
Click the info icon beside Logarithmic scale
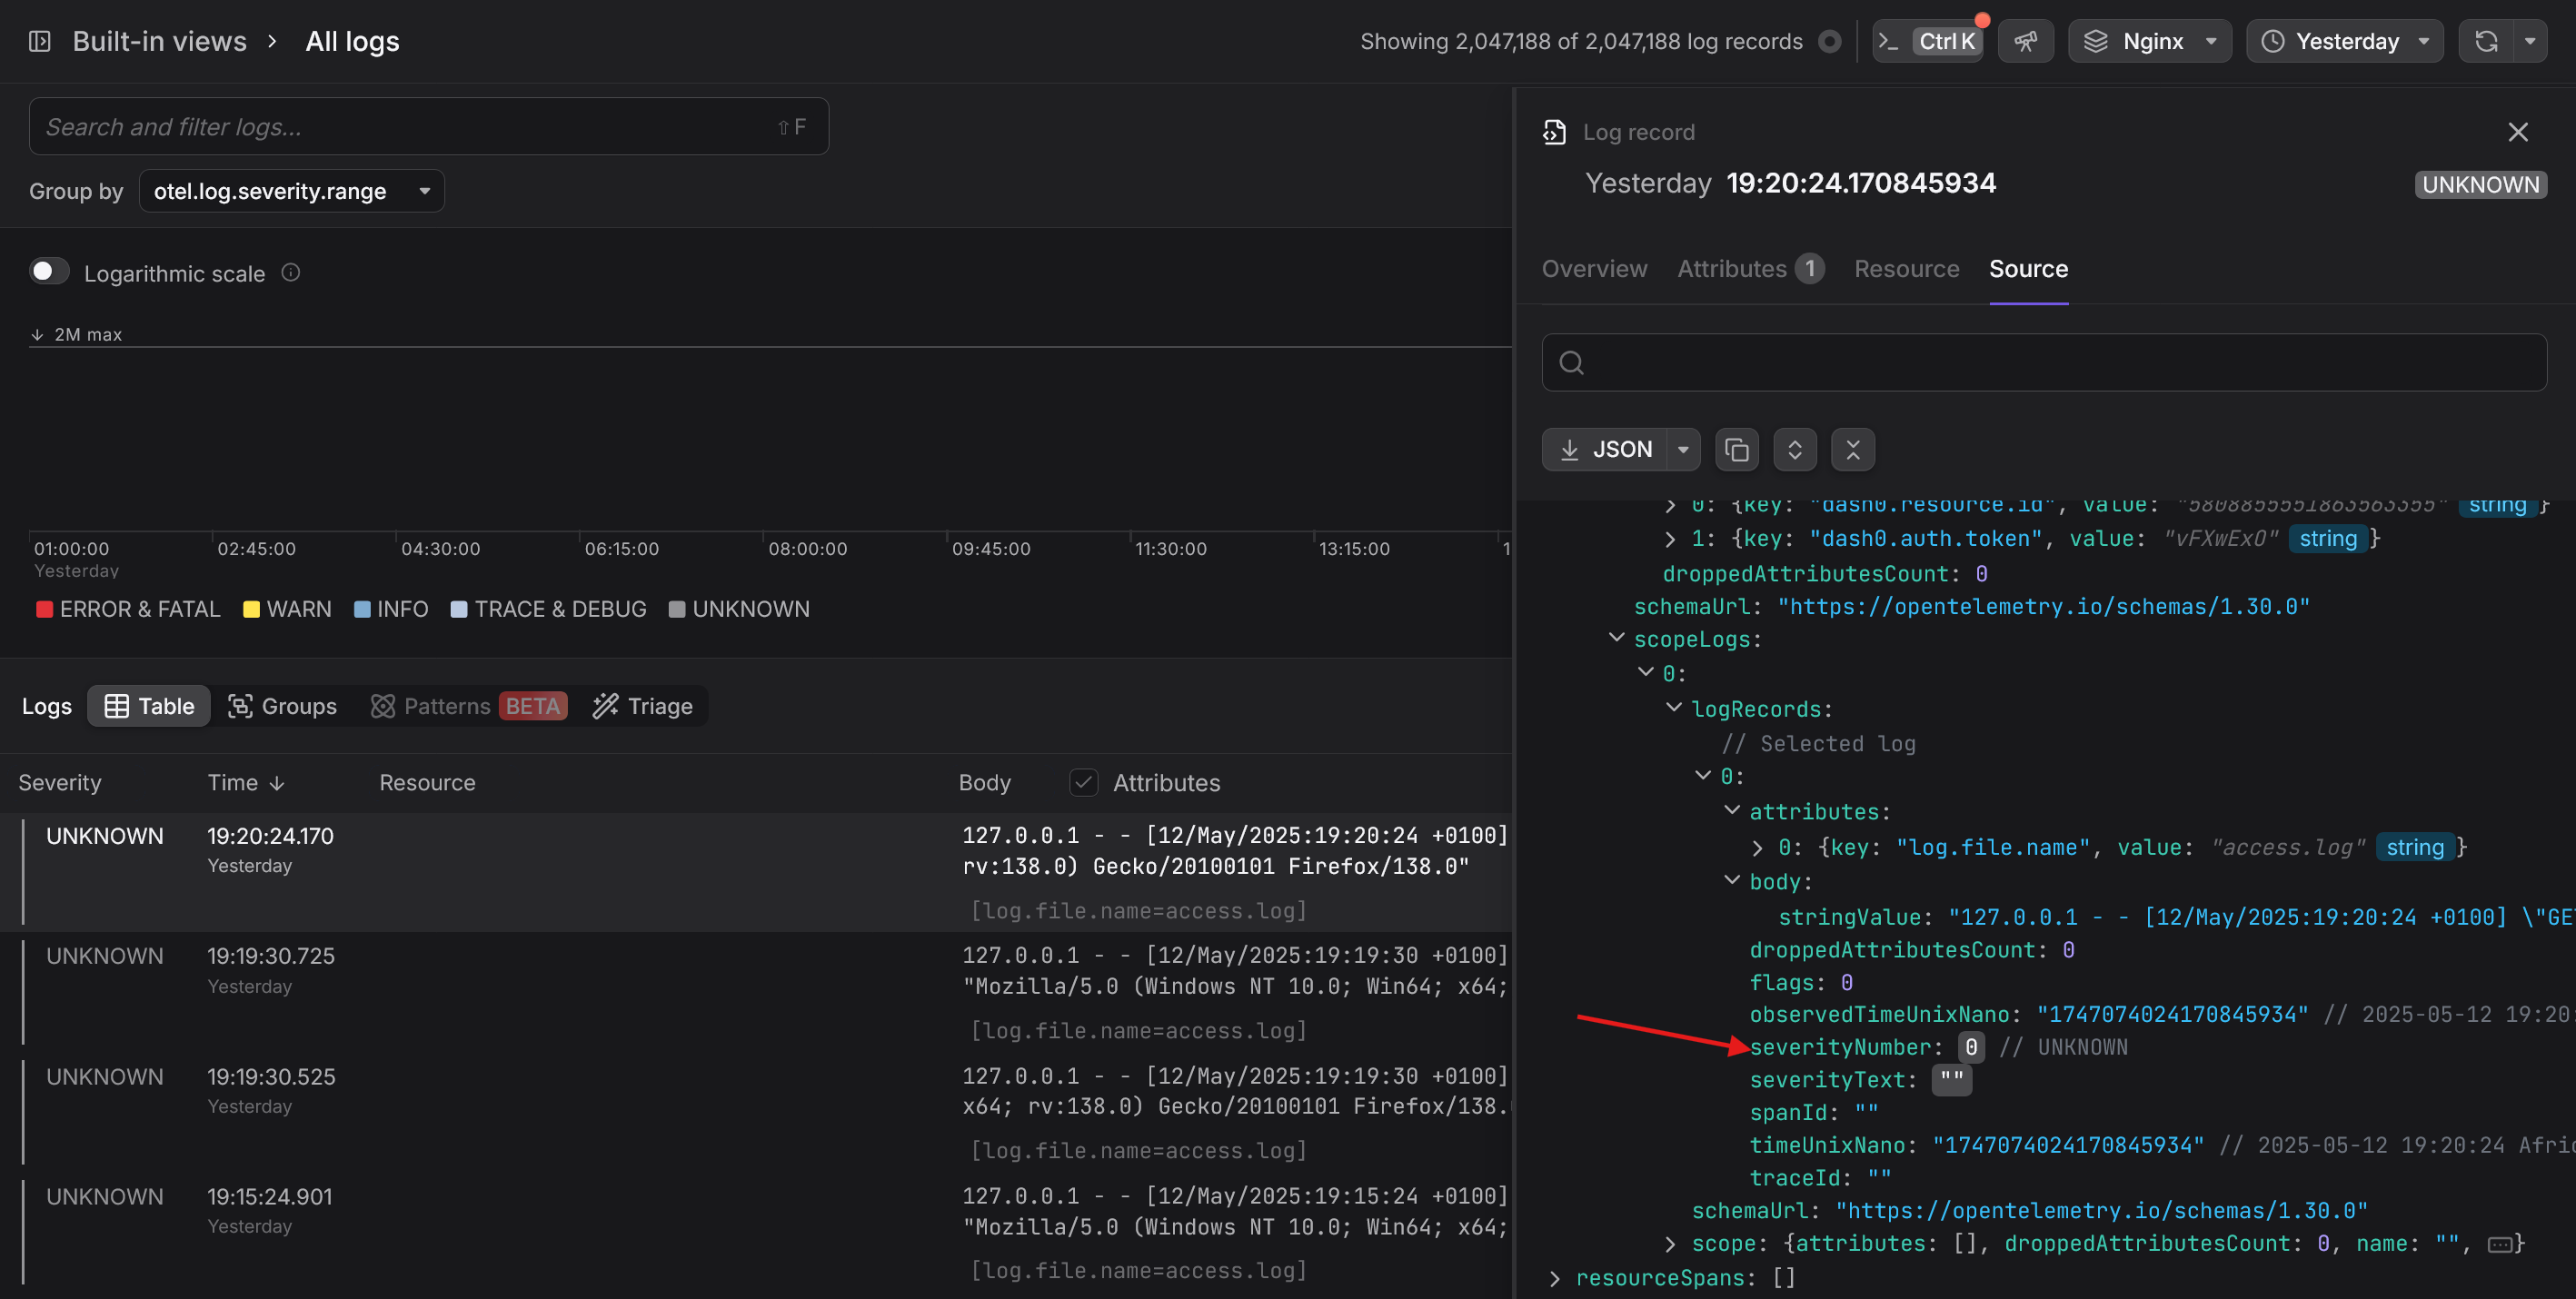click(x=291, y=272)
